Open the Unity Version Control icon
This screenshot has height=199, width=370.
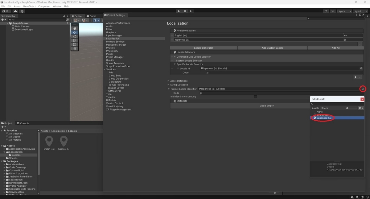pyautogui.click(x=22, y=11)
